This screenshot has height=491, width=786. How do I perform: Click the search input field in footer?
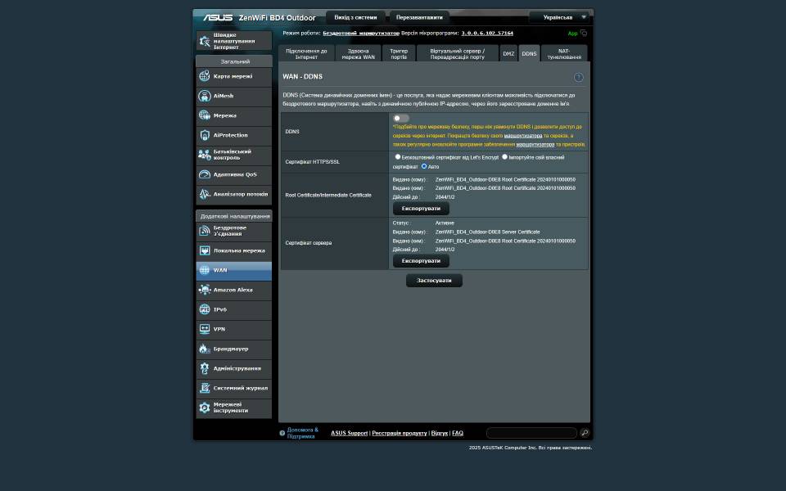click(531, 433)
